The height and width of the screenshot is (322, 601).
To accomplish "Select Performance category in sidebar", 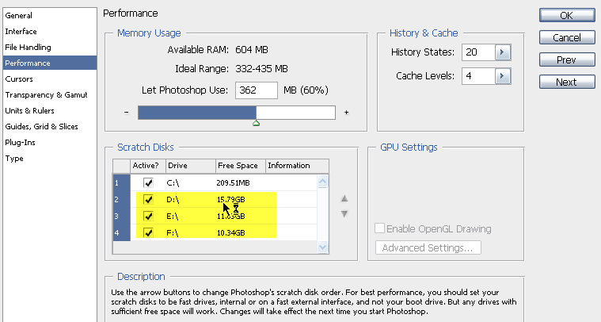I will click(x=49, y=63).
